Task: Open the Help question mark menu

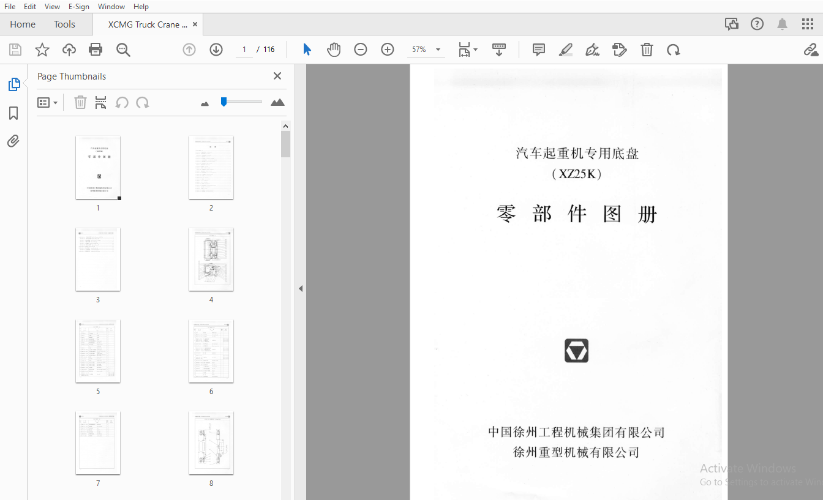Action: pos(757,24)
